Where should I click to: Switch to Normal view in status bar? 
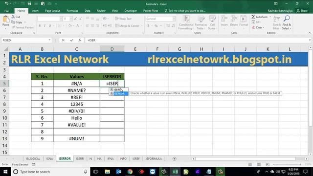[x=250, y=164]
